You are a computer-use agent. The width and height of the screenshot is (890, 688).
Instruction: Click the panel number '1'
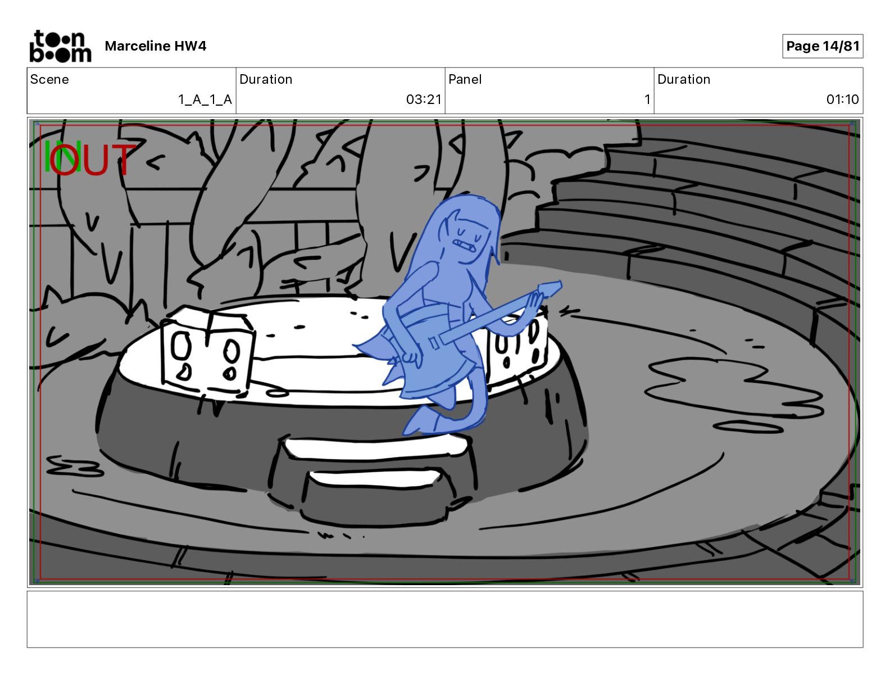coord(647,99)
